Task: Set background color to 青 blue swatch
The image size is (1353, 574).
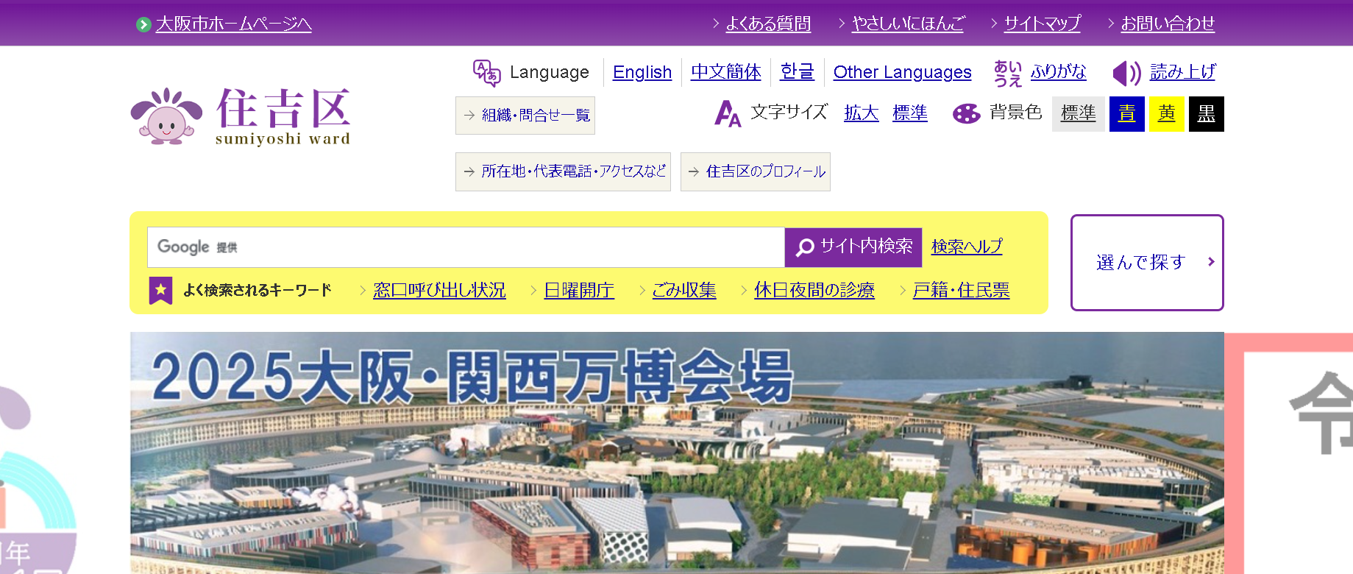Action: [x=1127, y=114]
